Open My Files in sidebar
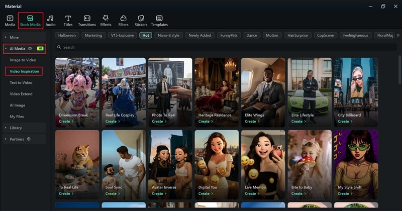Viewport: 402px width, 211px height. [x=17, y=117]
